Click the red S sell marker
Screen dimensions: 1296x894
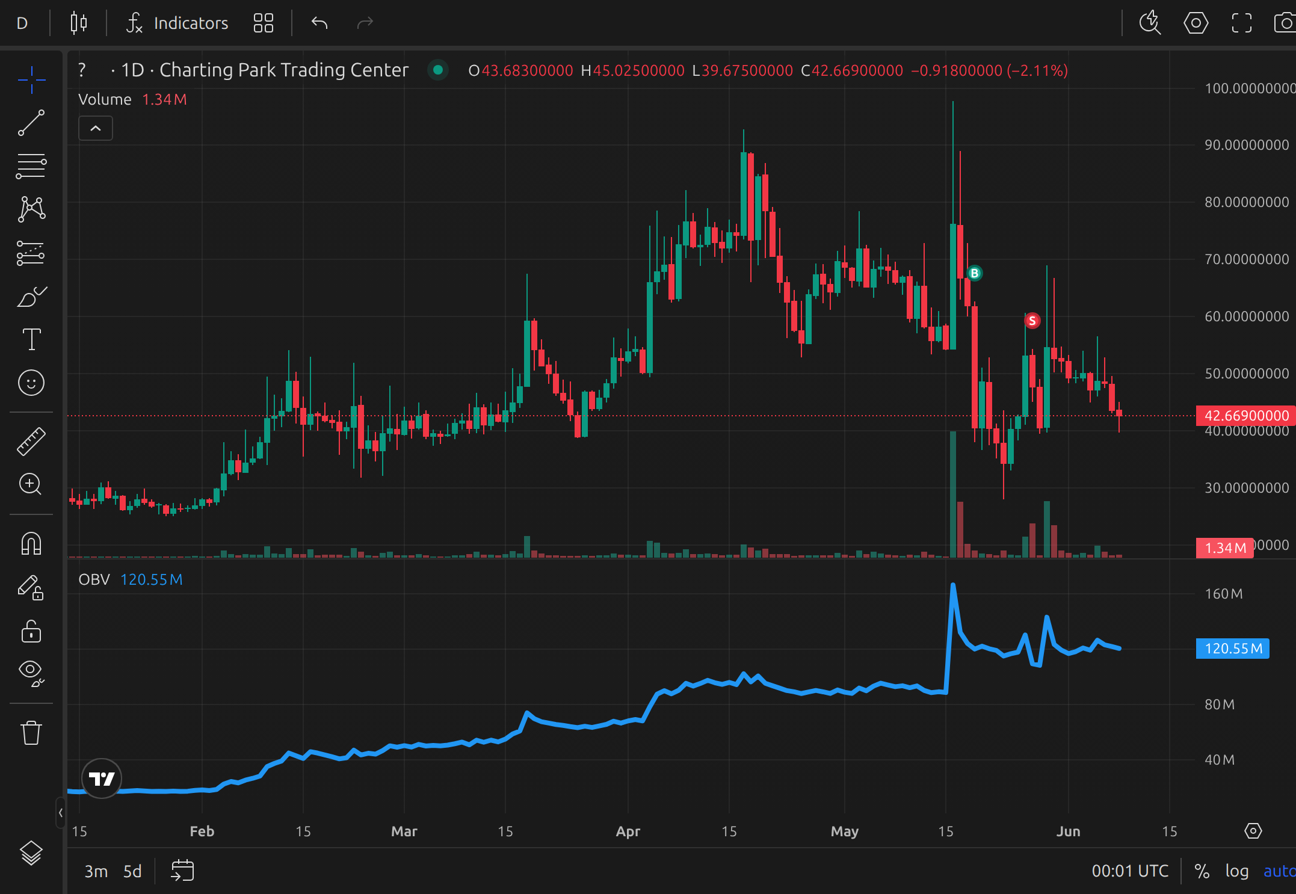tap(1032, 321)
